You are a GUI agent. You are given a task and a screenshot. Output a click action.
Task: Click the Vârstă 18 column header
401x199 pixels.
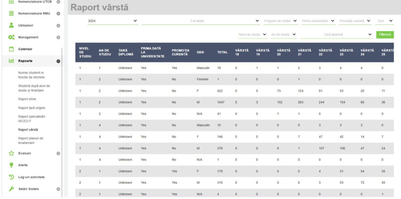(242, 52)
